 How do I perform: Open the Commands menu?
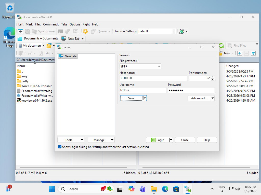pyautogui.click(x=51, y=24)
